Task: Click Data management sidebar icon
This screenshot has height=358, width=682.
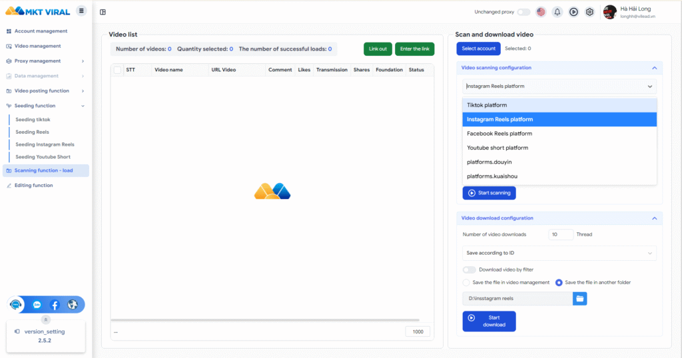Action: click(9, 76)
